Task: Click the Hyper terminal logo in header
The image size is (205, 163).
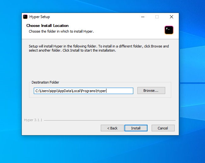Action: coord(169,30)
